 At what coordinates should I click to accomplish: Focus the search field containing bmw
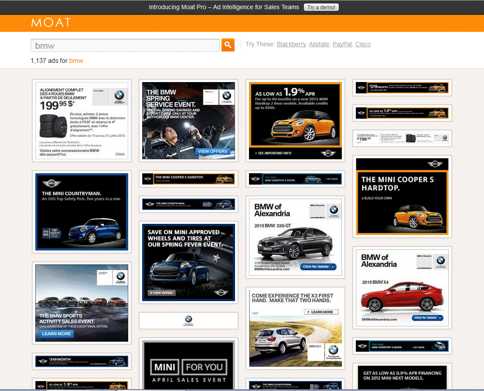125,45
